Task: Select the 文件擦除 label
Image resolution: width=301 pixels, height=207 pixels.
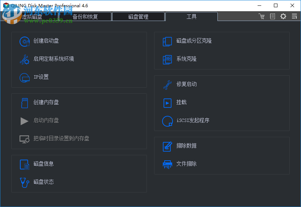Action: (x=186, y=164)
